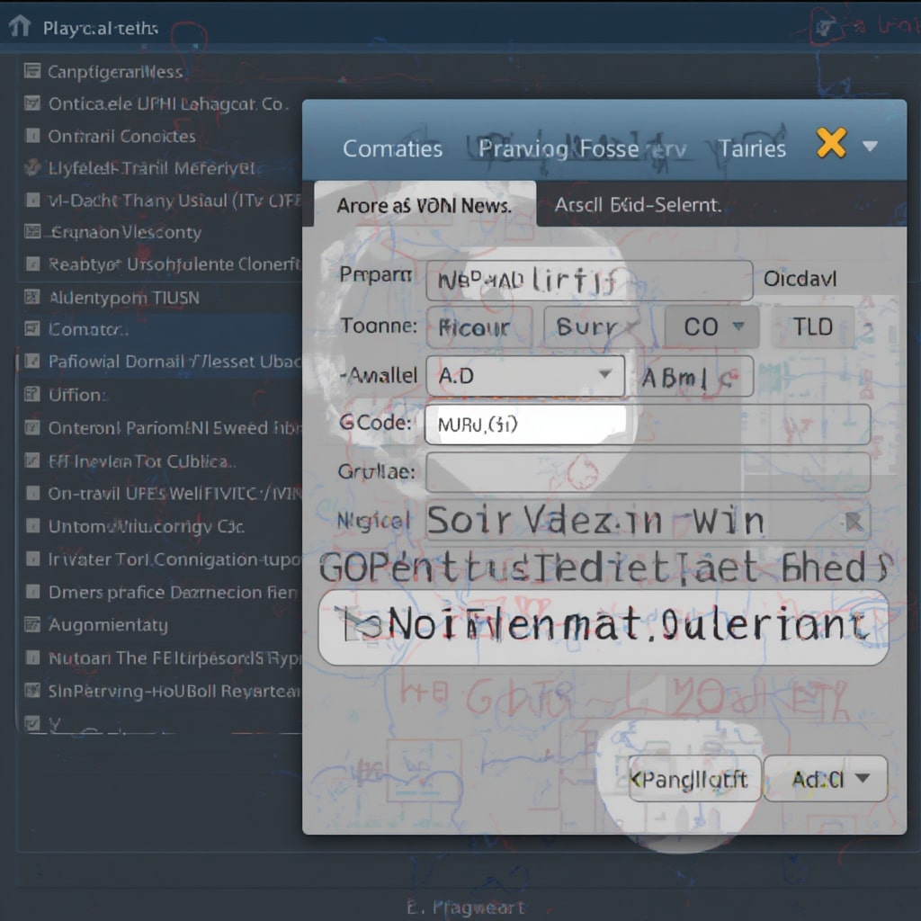Open the Ad.Cl dropdown at the bottom
This screenshot has height=921, width=921.
pyautogui.click(x=825, y=779)
